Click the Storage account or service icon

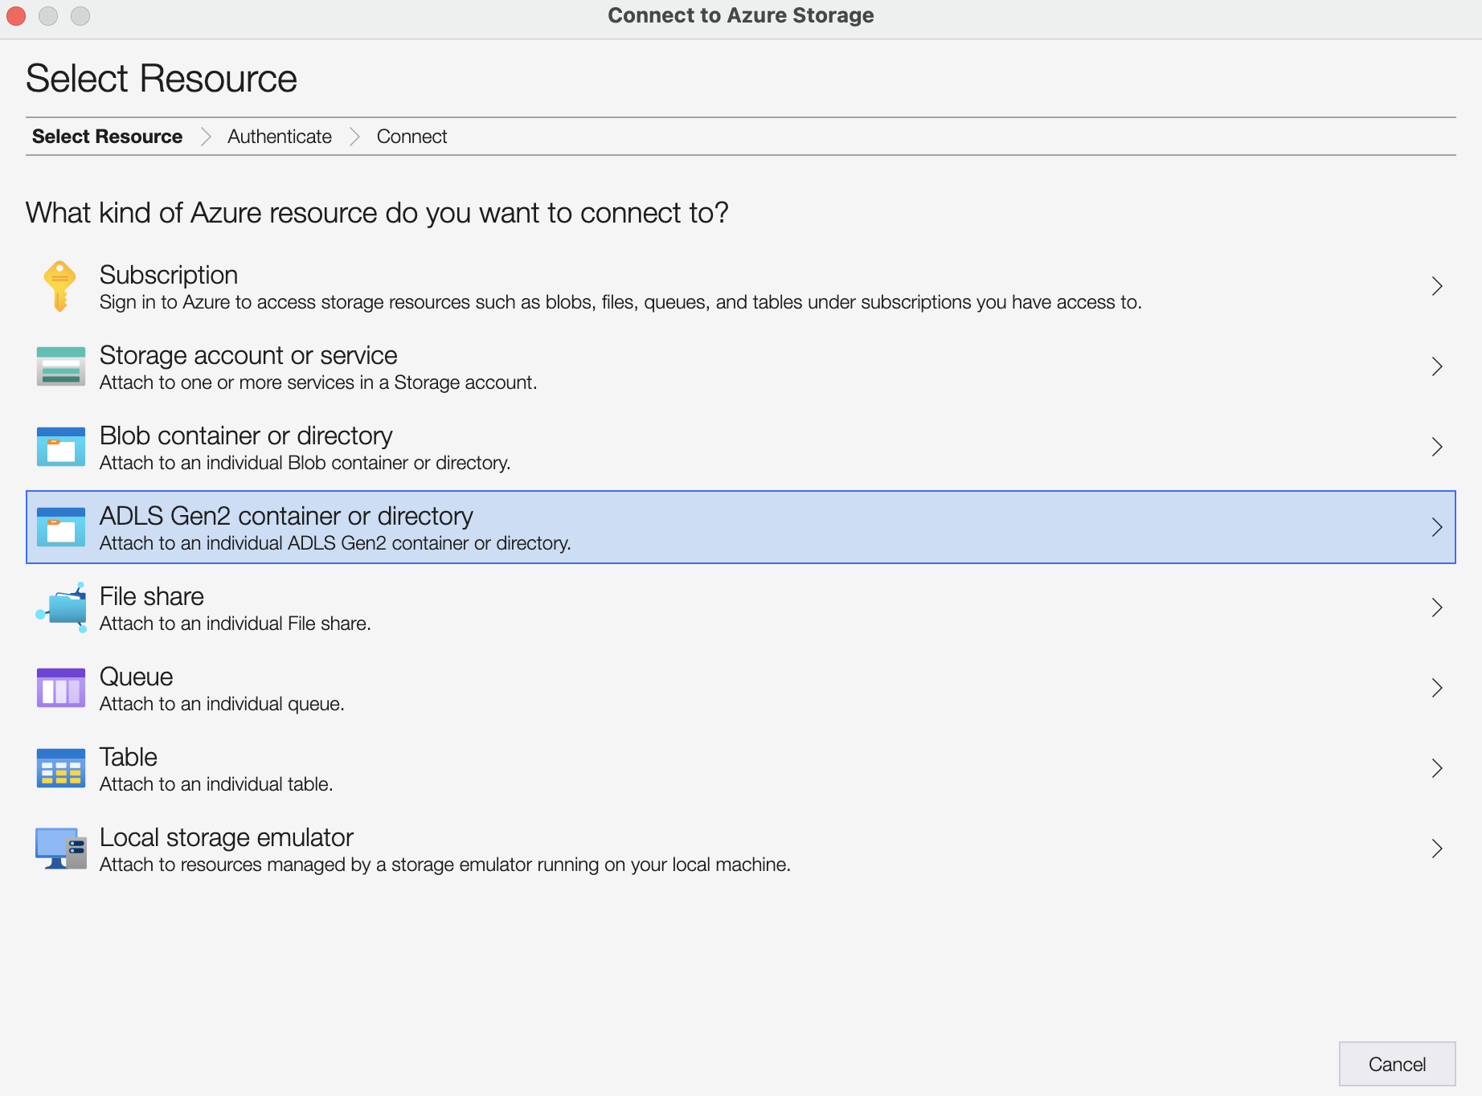(x=60, y=366)
